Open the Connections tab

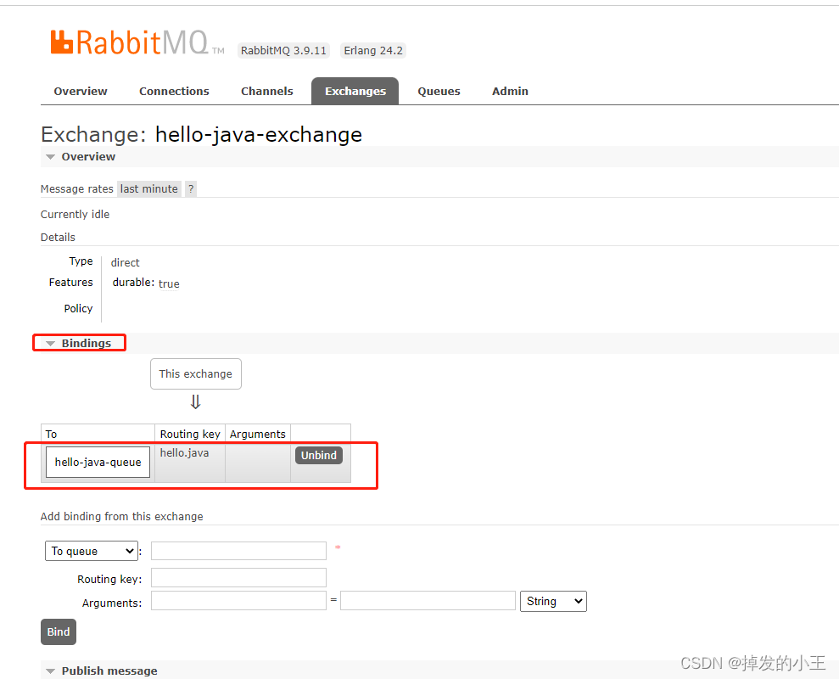[x=174, y=91]
